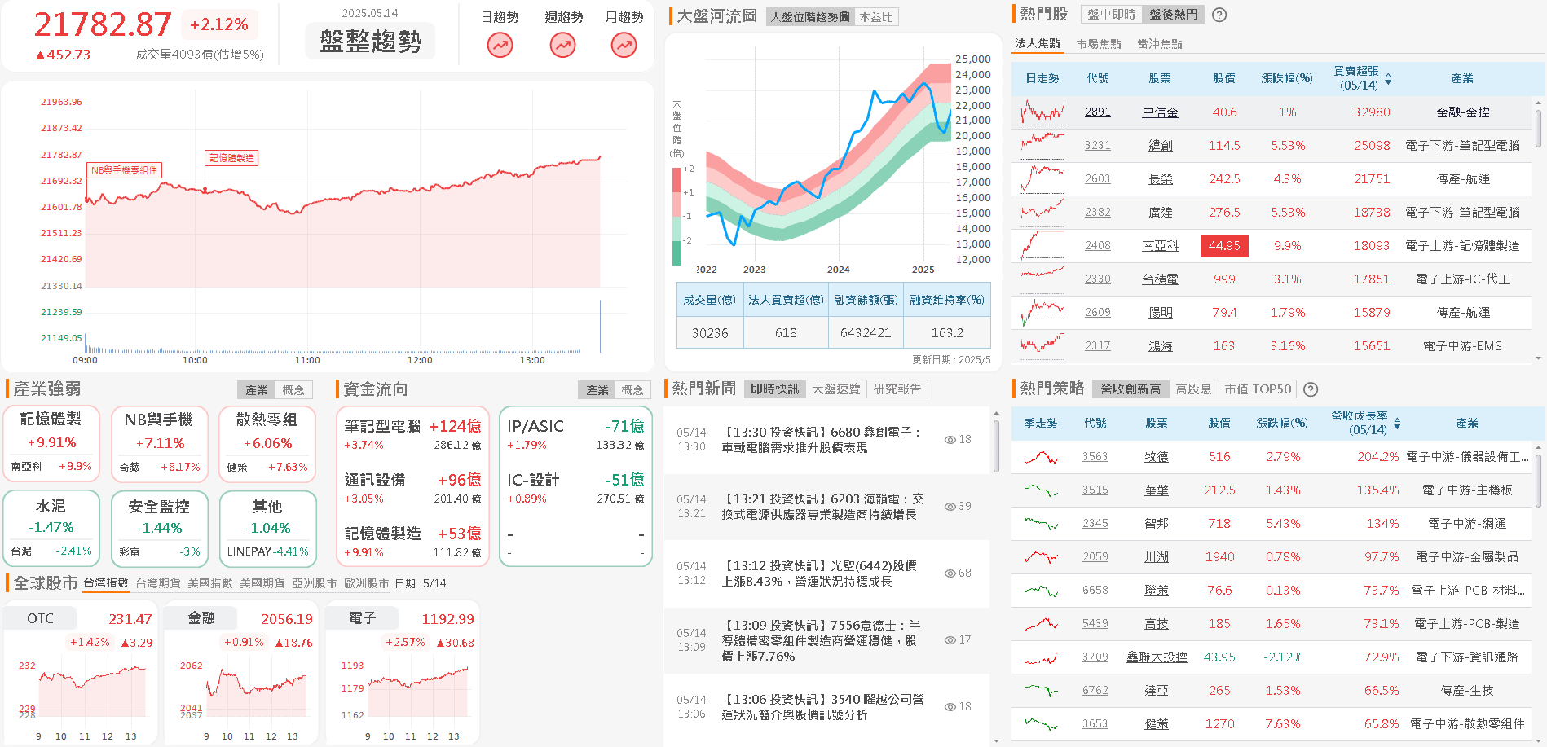Viewport: 1547px width, 747px height.
Task: Click the weekly trend (週趨勢) arrow icon
Action: [562, 46]
